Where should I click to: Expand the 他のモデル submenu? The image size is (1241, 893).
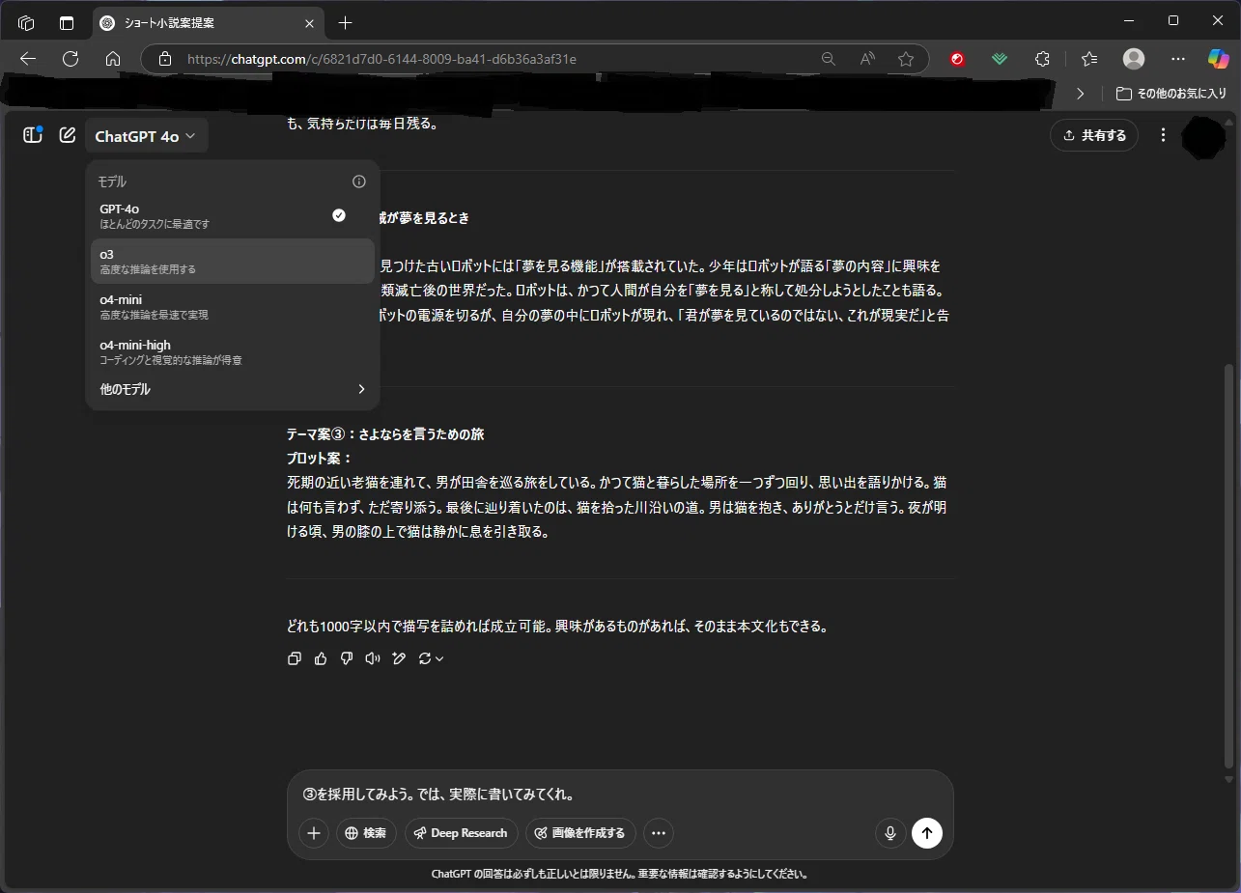[233, 389]
